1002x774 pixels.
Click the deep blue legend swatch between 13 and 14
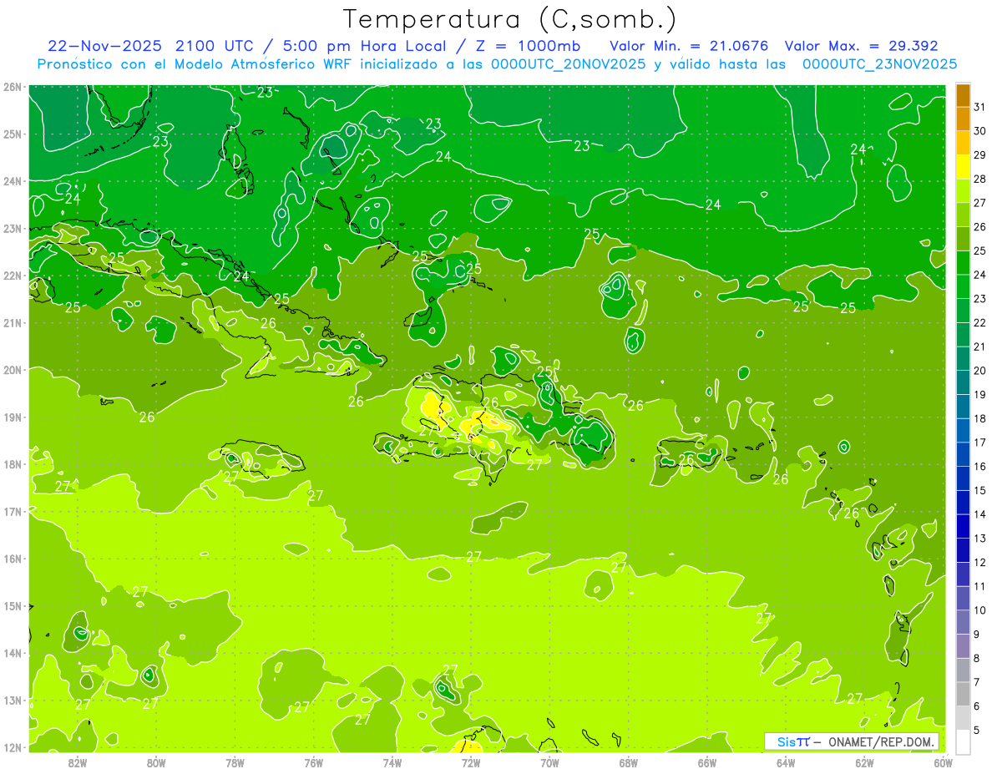pyautogui.click(x=963, y=525)
